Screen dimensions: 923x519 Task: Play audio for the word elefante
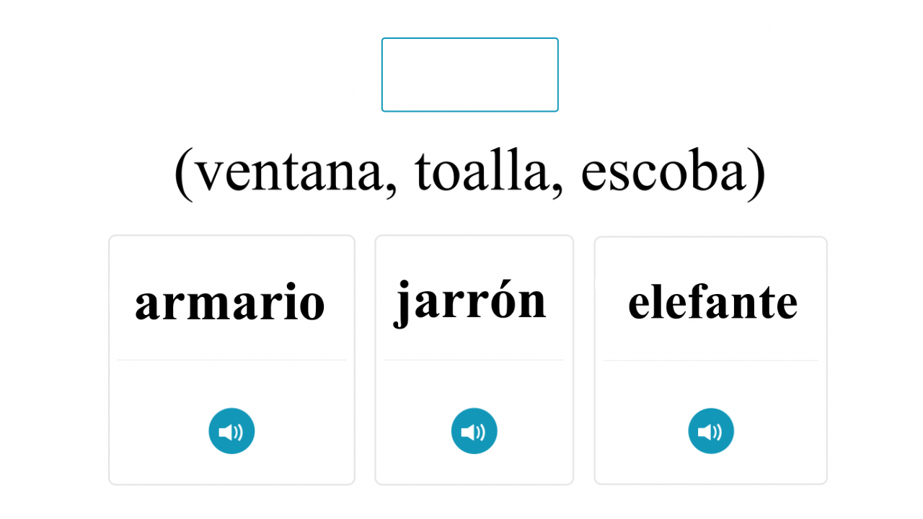(x=710, y=431)
